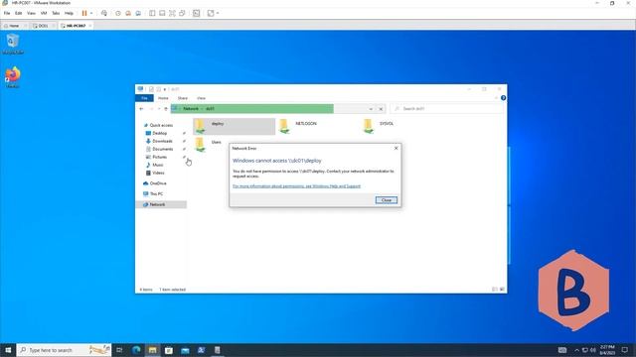Open the VMware Edit menu
Viewport: 636px width, 357px height.
(18, 13)
